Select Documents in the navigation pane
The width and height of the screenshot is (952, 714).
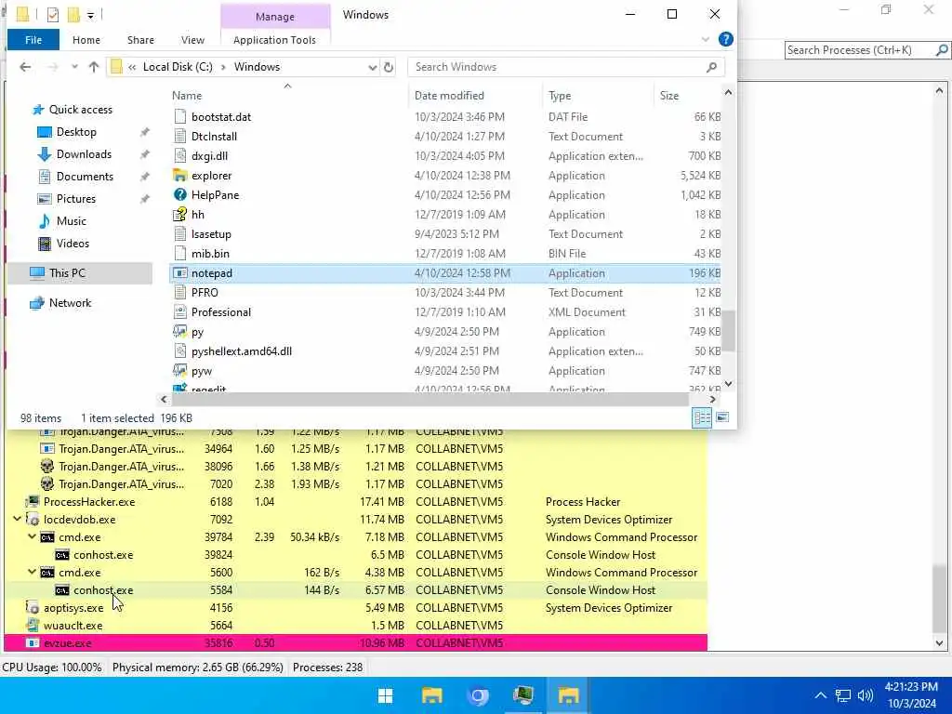[85, 177]
